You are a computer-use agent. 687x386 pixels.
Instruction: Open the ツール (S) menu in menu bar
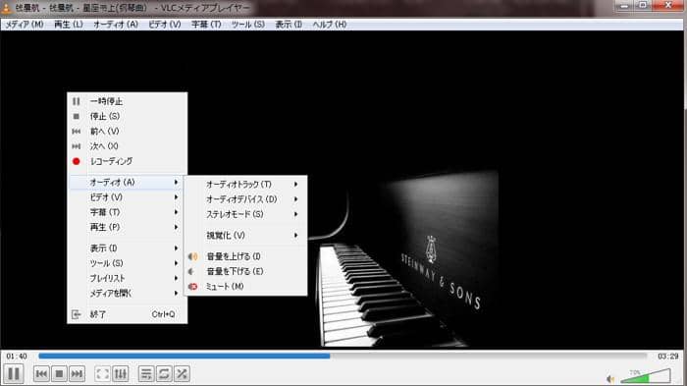[248, 25]
